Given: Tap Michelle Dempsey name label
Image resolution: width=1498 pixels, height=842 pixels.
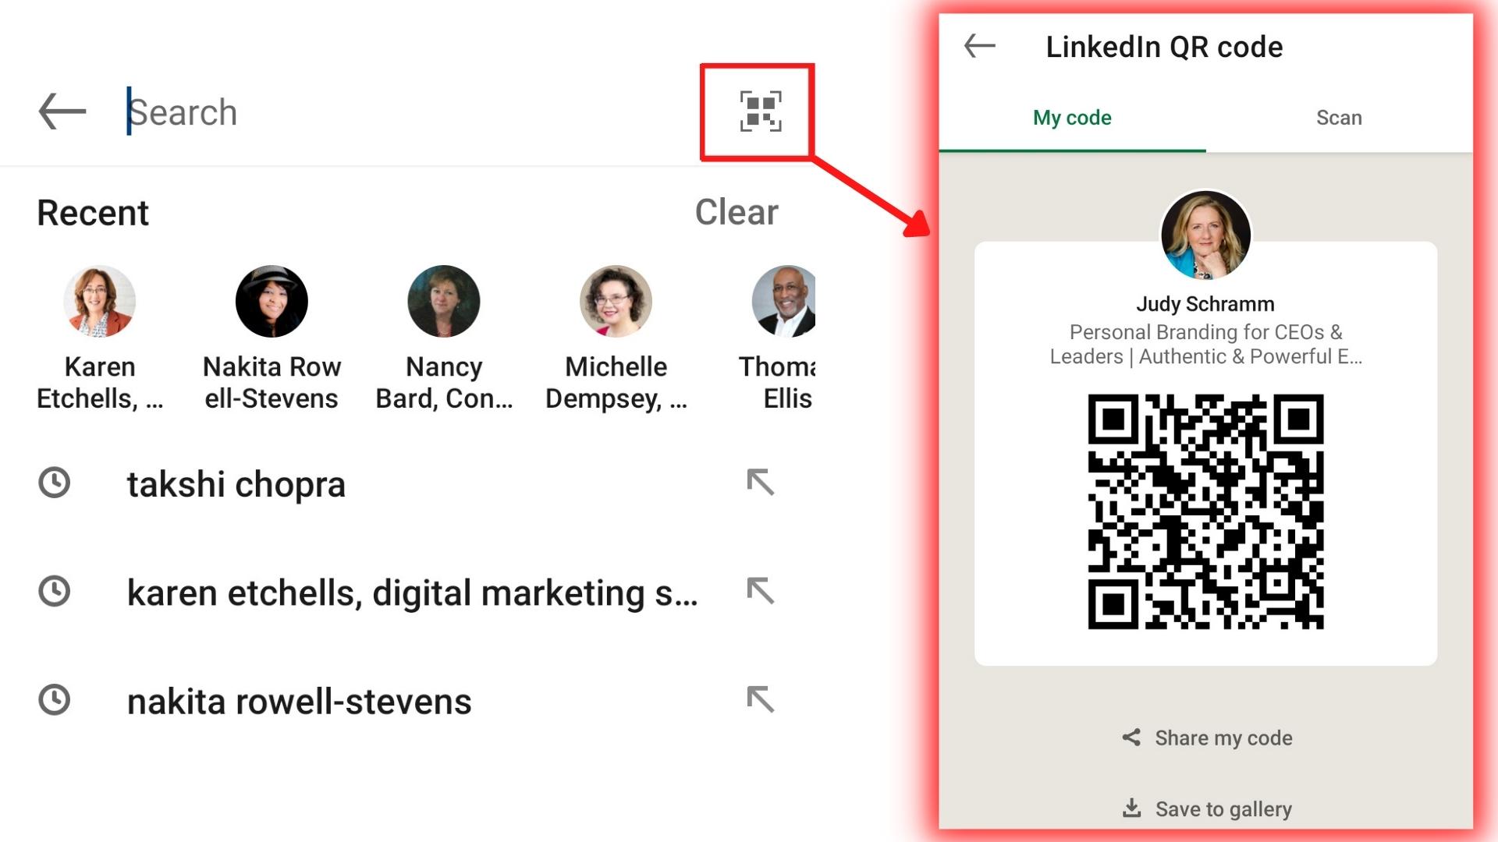Looking at the screenshot, I should [x=616, y=382].
